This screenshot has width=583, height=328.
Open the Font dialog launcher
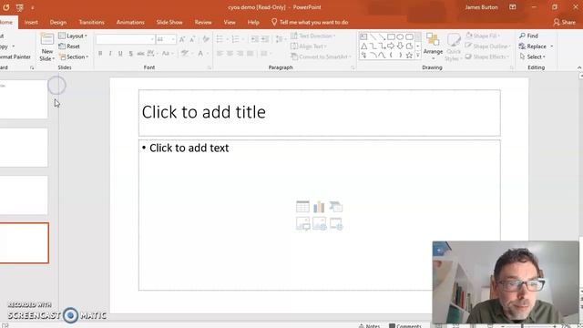pyautogui.click(x=209, y=67)
